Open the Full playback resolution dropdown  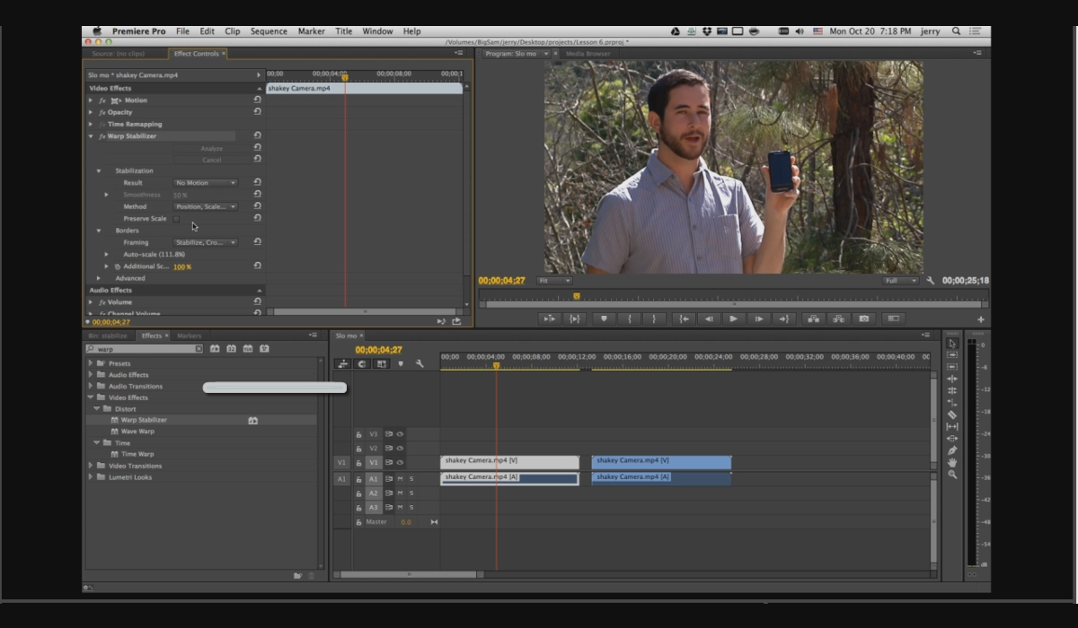(901, 281)
